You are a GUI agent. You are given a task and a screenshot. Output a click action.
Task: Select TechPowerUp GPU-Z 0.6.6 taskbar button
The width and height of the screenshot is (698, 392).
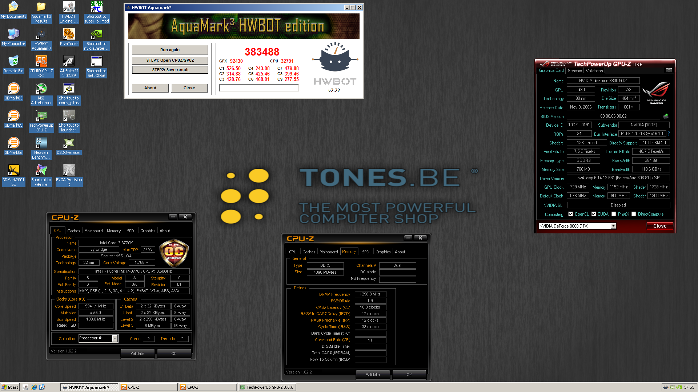tap(267, 387)
